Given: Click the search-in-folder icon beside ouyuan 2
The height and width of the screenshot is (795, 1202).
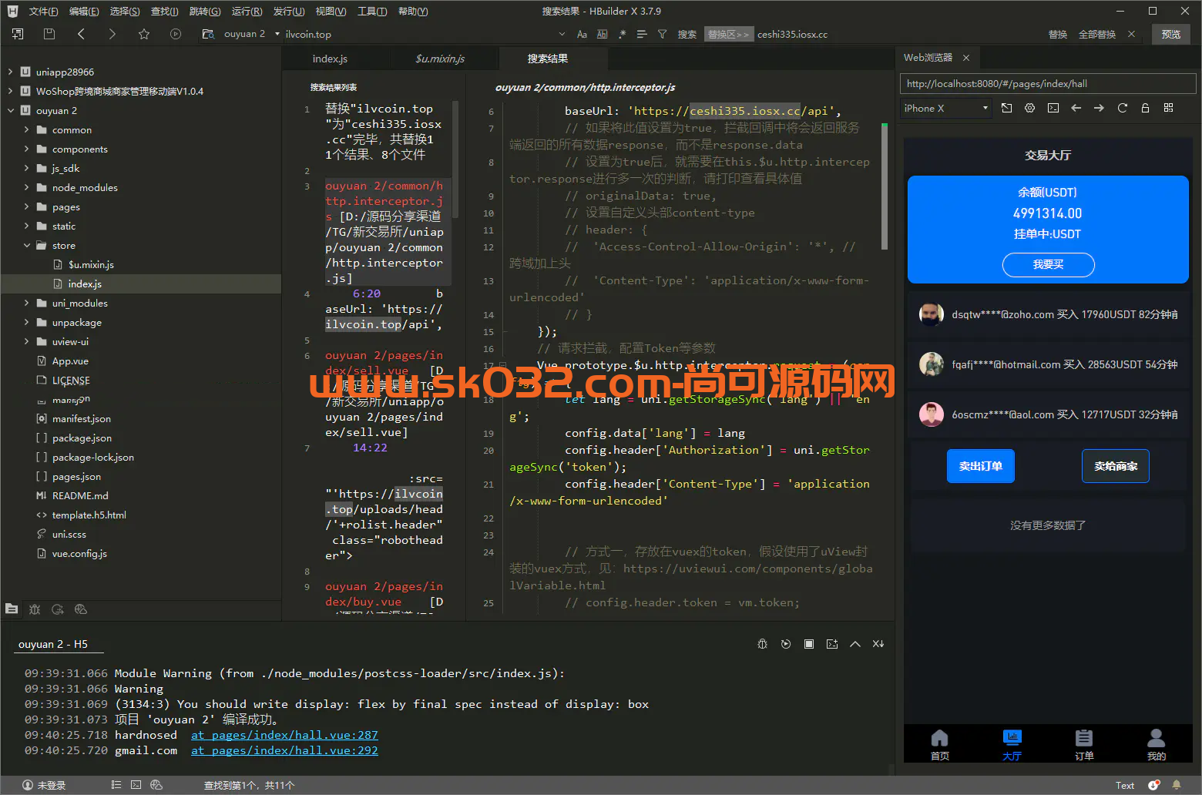Looking at the screenshot, I should pos(207,34).
